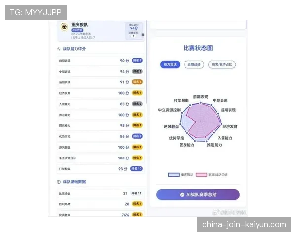296x237 pixels.
Task: Click the 优势掌控 label on radar chart
Action: (176, 138)
